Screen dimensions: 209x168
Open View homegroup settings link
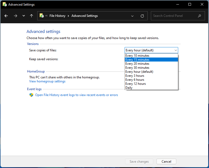[x=47, y=81]
